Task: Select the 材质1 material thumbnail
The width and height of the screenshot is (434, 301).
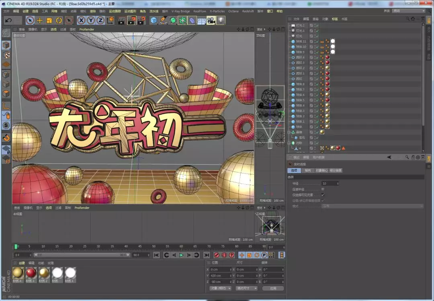Action: 70,274
